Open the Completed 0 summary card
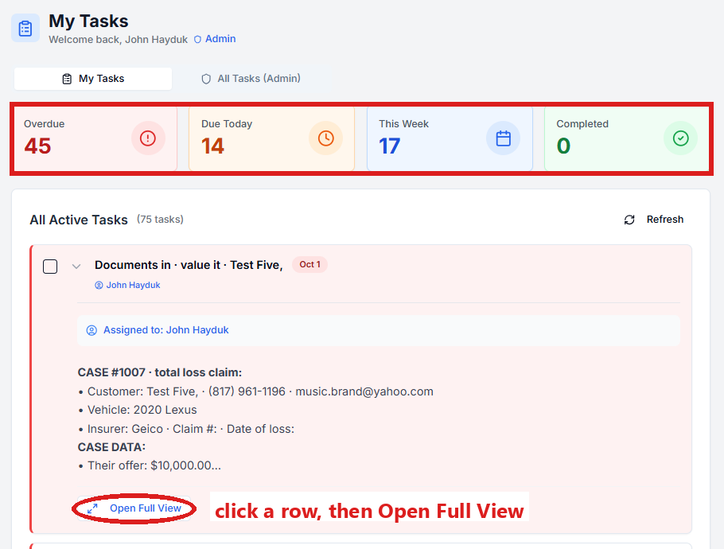Screen dimensions: 724x549 [627, 138]
